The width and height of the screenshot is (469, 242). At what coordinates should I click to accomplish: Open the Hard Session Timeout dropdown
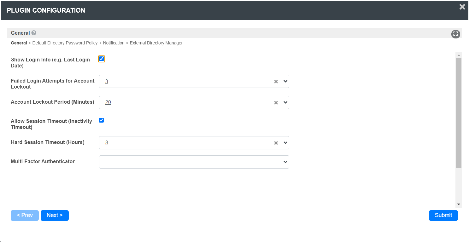pyautogui.click(x=285, y=143)
